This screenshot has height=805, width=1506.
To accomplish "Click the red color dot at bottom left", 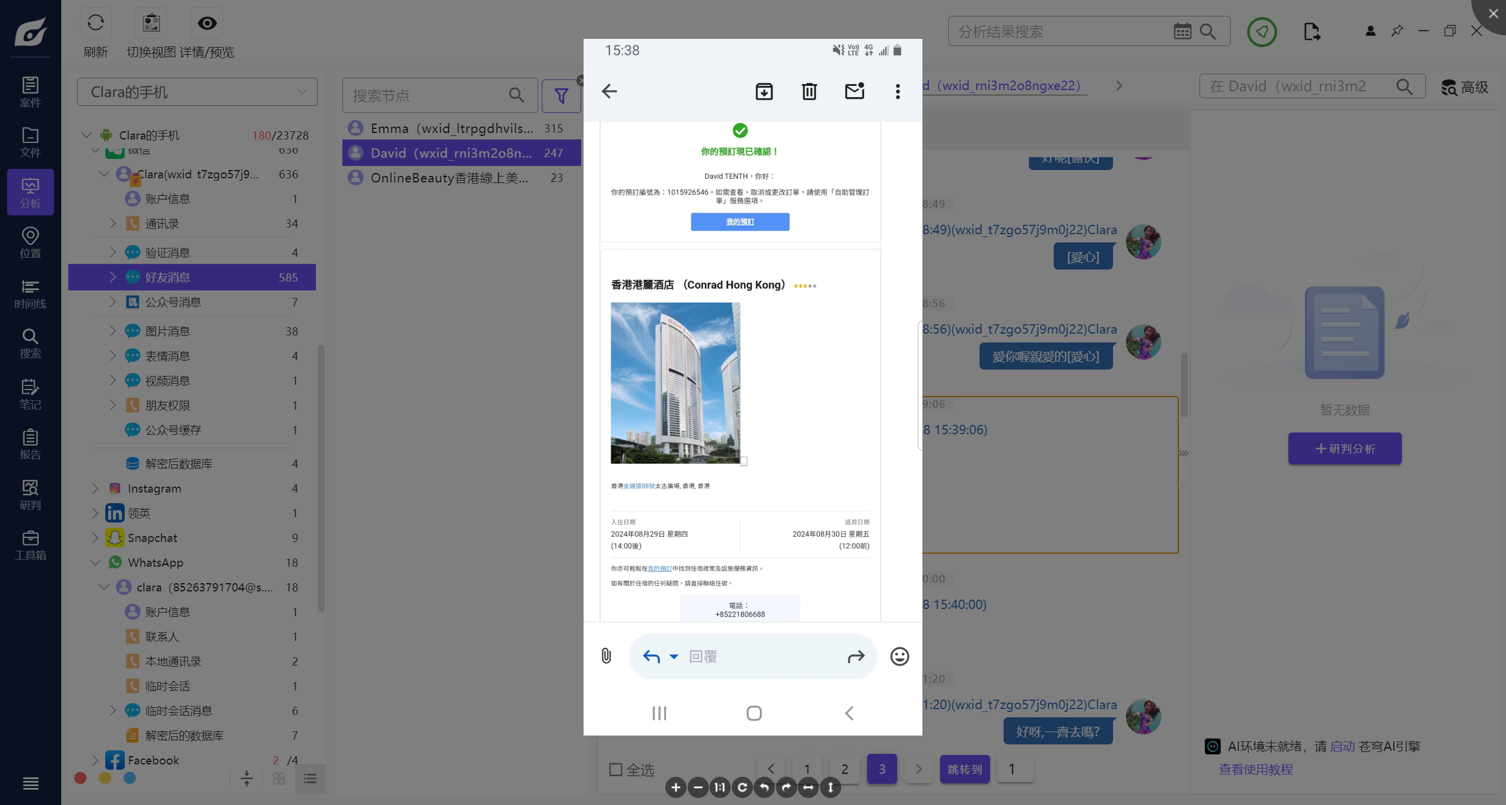I will point(81,778).
